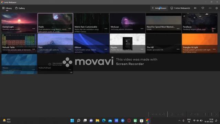Select the Ripples wallpaper
The image size is (220, 124).
point(128,43)
